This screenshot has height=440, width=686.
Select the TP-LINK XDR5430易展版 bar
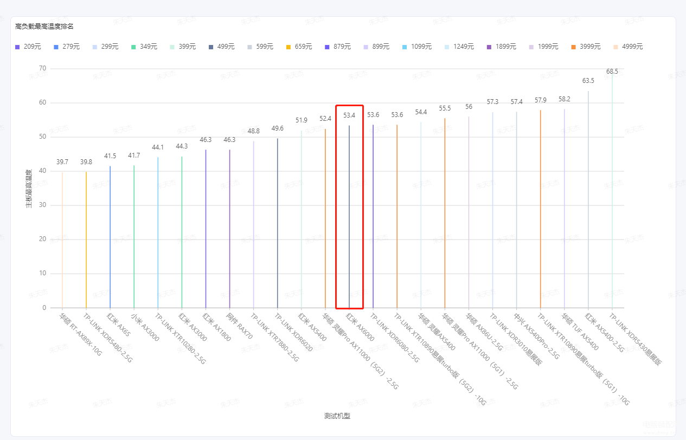click(x=612, y=191)
